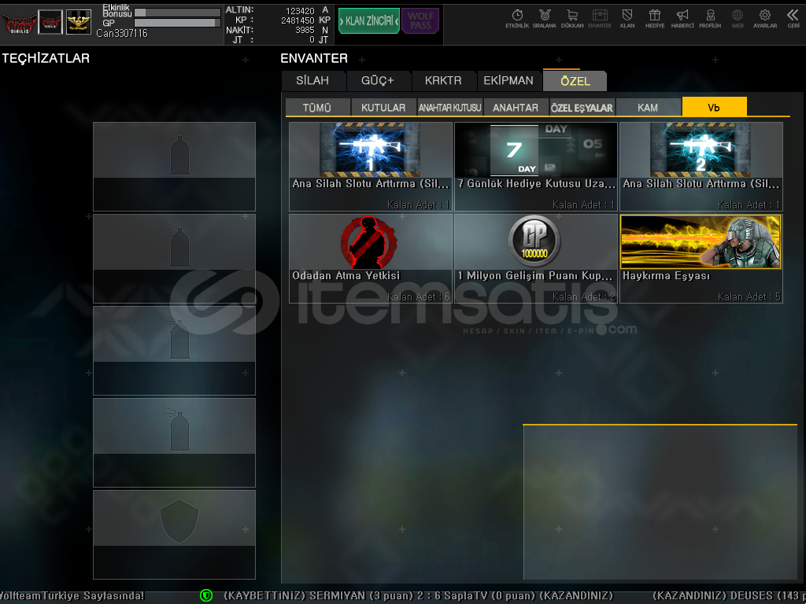Select the Vb sub-tab

[714, 107]
